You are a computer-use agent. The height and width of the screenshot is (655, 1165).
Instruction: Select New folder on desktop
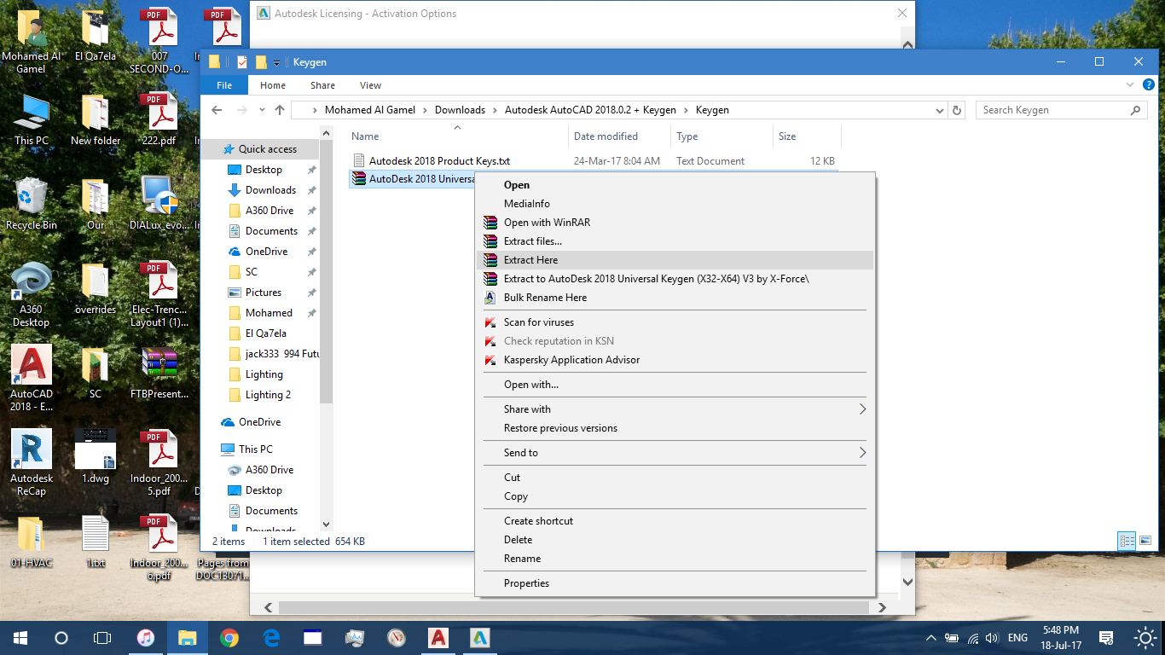coord(96,119)
